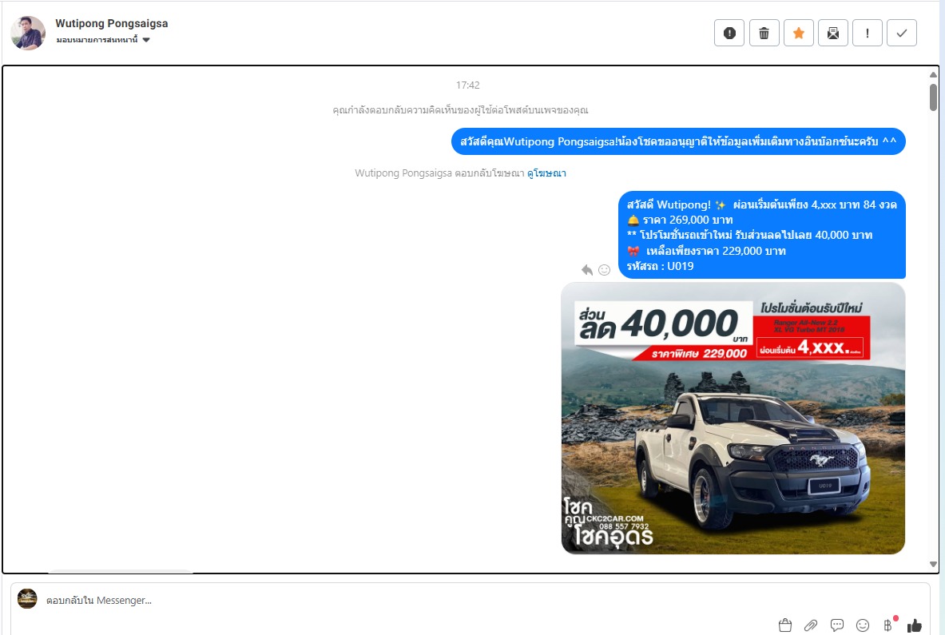React to the price message with the smiley icon
The image size is (945, 635).
(x=605, y=270)
